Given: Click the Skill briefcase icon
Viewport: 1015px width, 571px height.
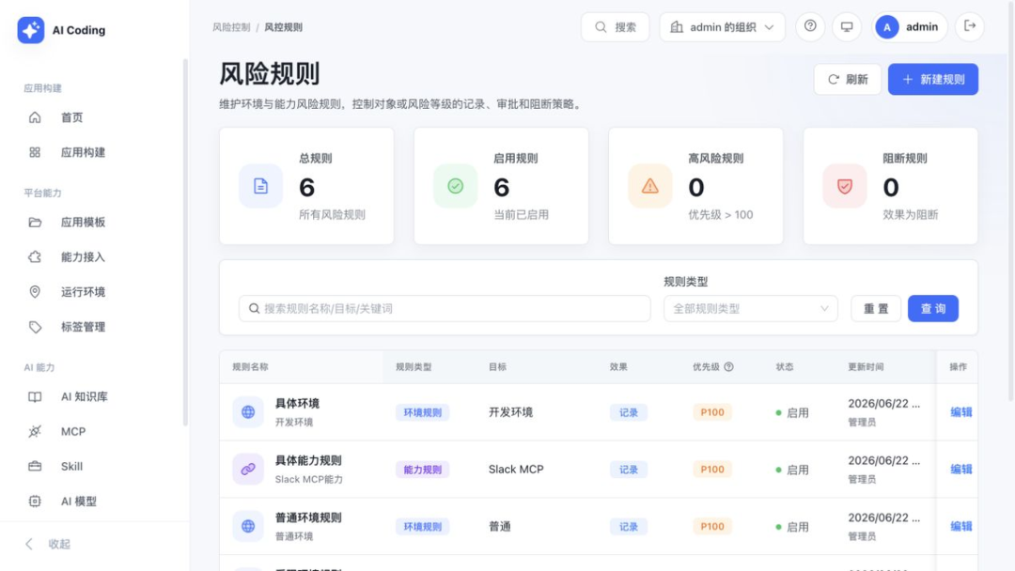Looking at the screenshot, I should (x=35, y=466).
